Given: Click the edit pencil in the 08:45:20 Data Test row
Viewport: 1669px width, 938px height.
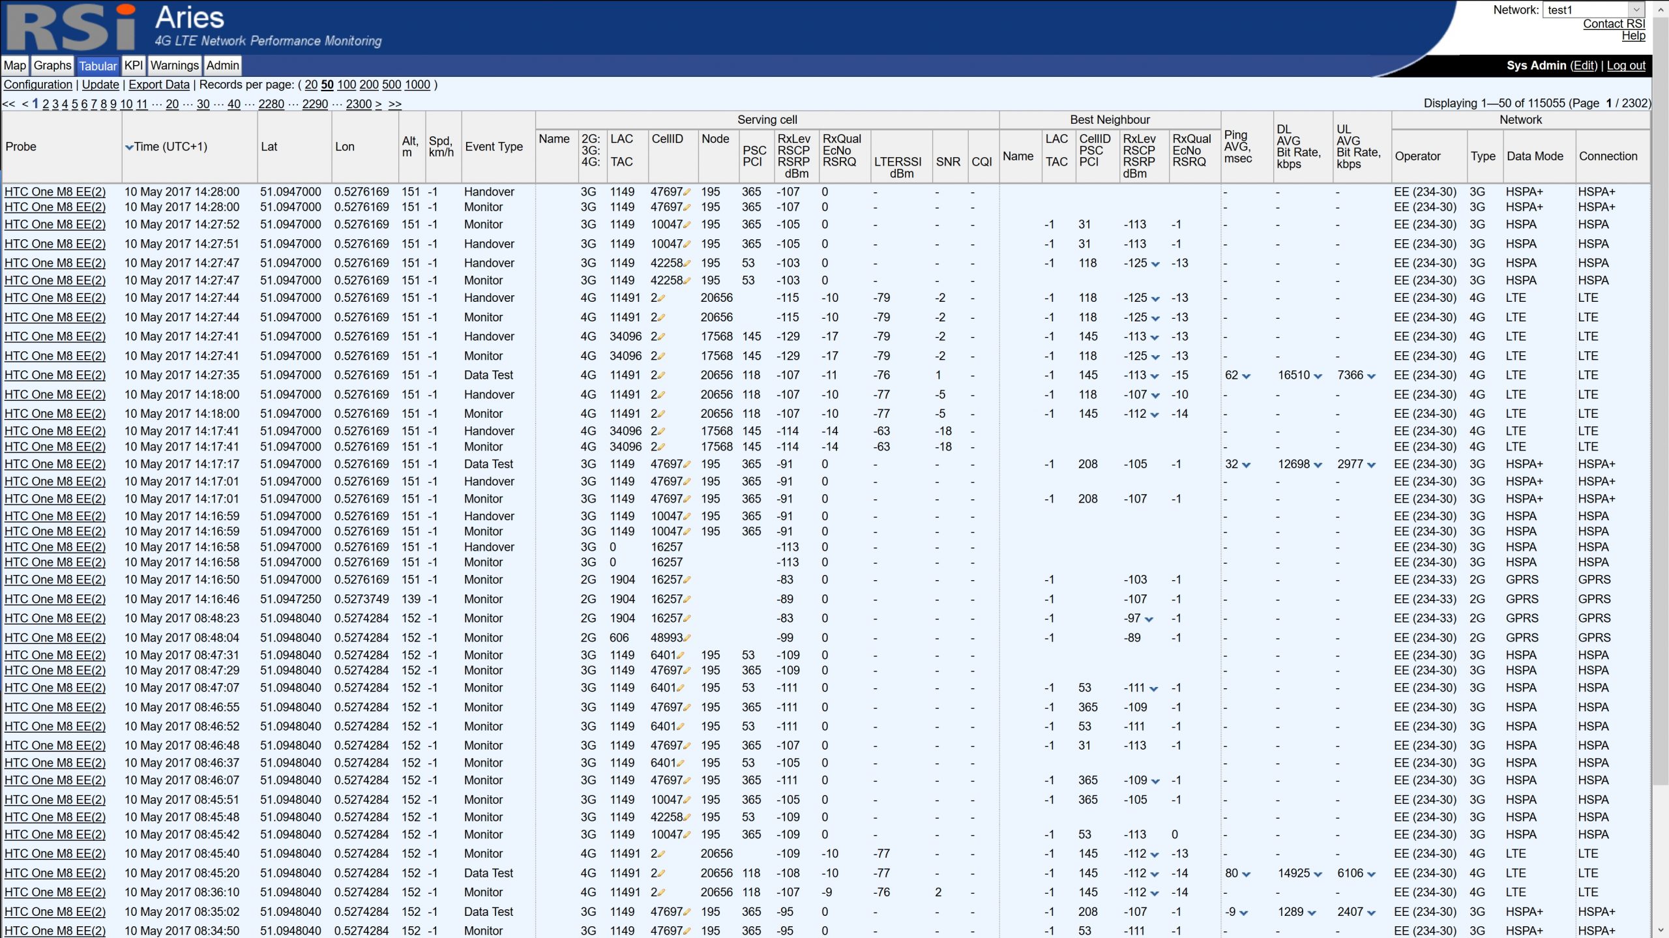Looking at the screenshot, I should pyautogui.click(x=662, y=873).
